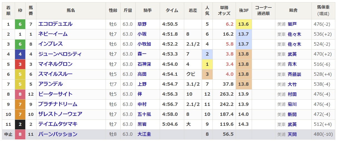The width and height of the screenshot is (337, 141).
Task: Click the red frame 3 badge for マイネルグロン
Action: click(20, 64)
